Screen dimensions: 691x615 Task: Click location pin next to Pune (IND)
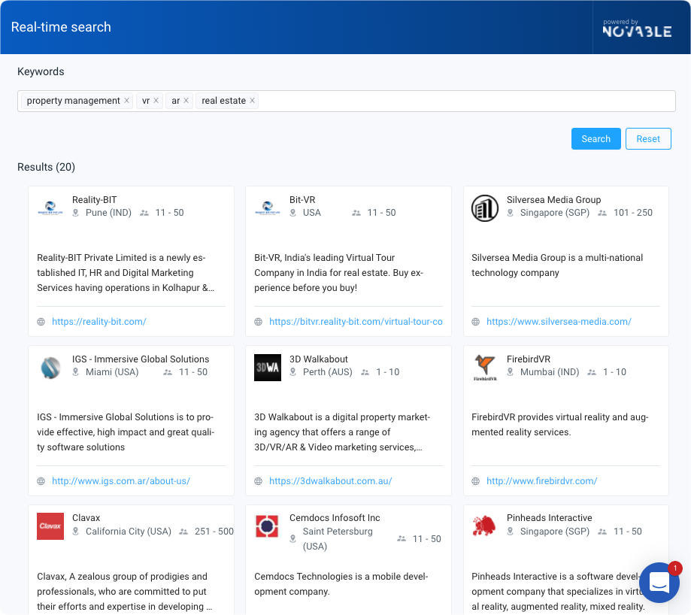76,213
